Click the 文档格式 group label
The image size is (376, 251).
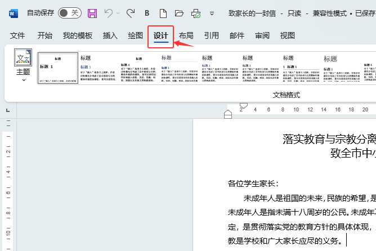pos(287,95)
